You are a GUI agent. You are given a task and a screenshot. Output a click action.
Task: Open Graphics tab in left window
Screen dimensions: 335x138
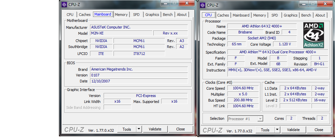[152, 15]
